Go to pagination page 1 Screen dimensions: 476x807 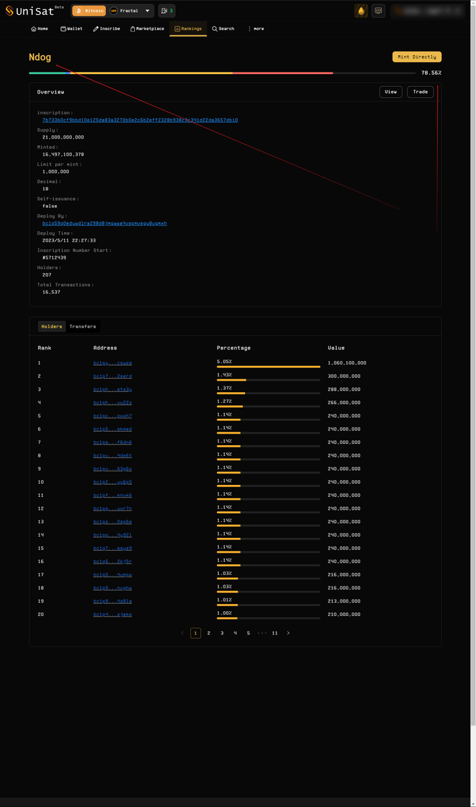point(195,633)
